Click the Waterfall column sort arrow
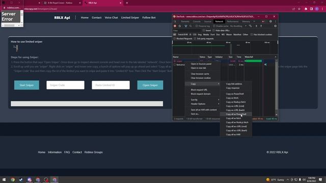326x183 pixels. tap(276, 57)
